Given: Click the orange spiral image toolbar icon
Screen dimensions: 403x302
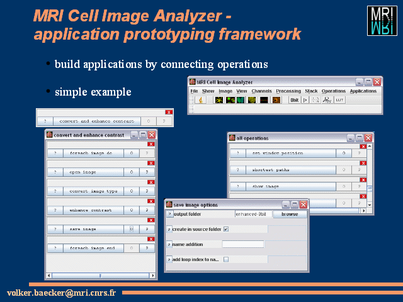Looking at the screenshot, I should pos(276,100).
